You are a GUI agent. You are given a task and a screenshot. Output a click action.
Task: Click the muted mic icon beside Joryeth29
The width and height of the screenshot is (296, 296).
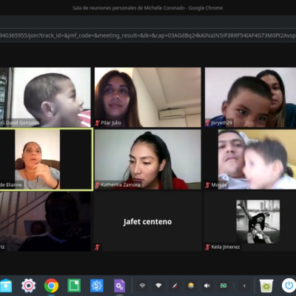(208, 123)
